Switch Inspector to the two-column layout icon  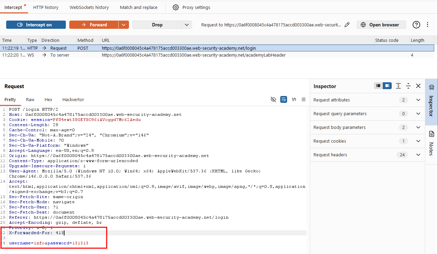tap(387, 86)
